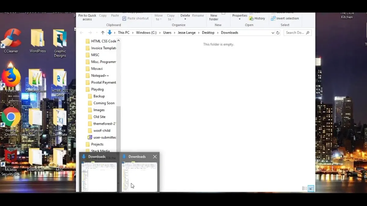
Task: Click the Paste shortcut icon in the ribbon
Action: tap(124, 18)
